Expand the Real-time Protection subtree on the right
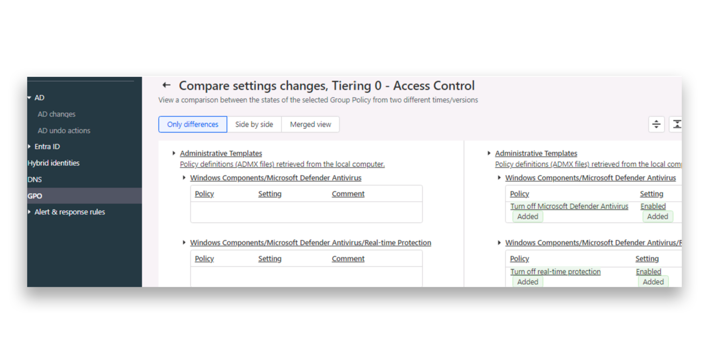The width and height of the screenshot is (709, 363). pos(500,242)
